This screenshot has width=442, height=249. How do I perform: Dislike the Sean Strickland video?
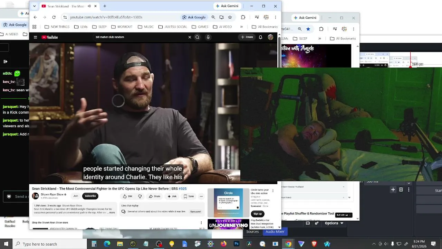140,196
